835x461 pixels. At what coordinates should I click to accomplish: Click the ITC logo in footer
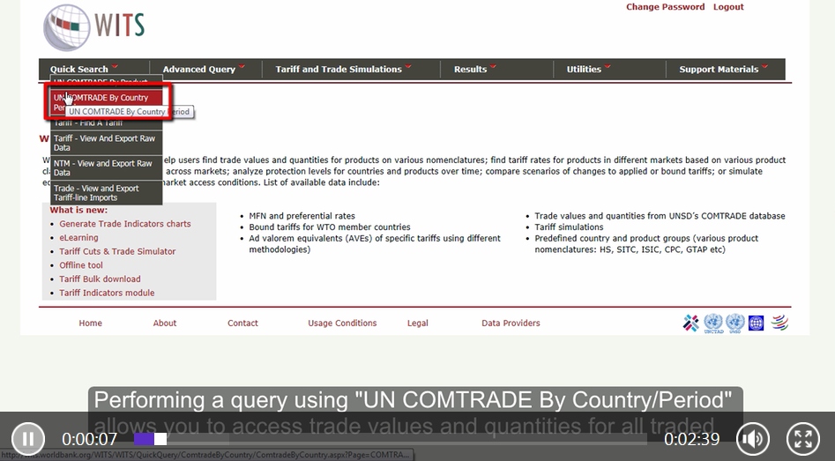pyautogui.click(x=691, y=323)
